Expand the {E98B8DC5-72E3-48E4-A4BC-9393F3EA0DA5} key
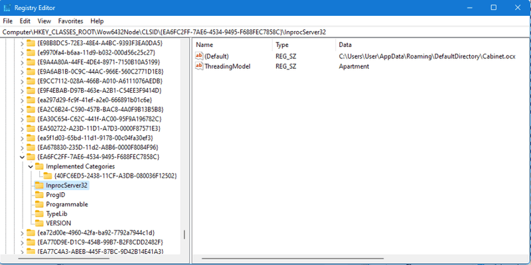This screenshot has height=265, width=531. pyautogui.click(x=22, y=43)
